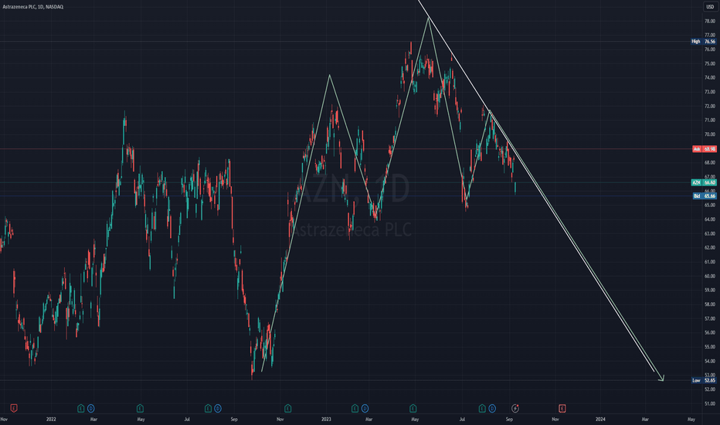Image resolution: width=720 pixels, height=425 pixels.
Task: Click the 74.00 price axis value
Action: click(x=710, y=77)
